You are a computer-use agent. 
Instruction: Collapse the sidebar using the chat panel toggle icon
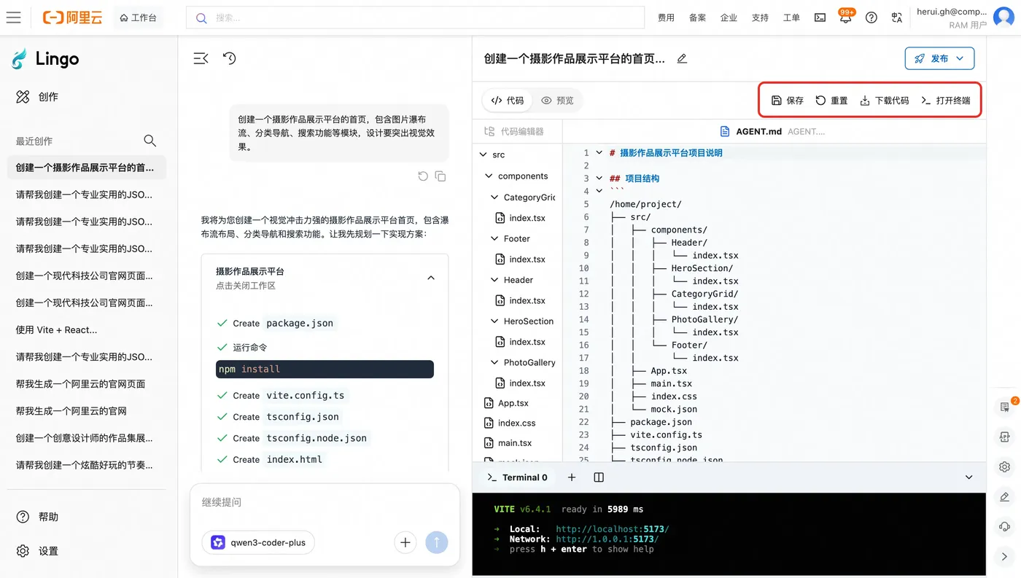[201, 58]
